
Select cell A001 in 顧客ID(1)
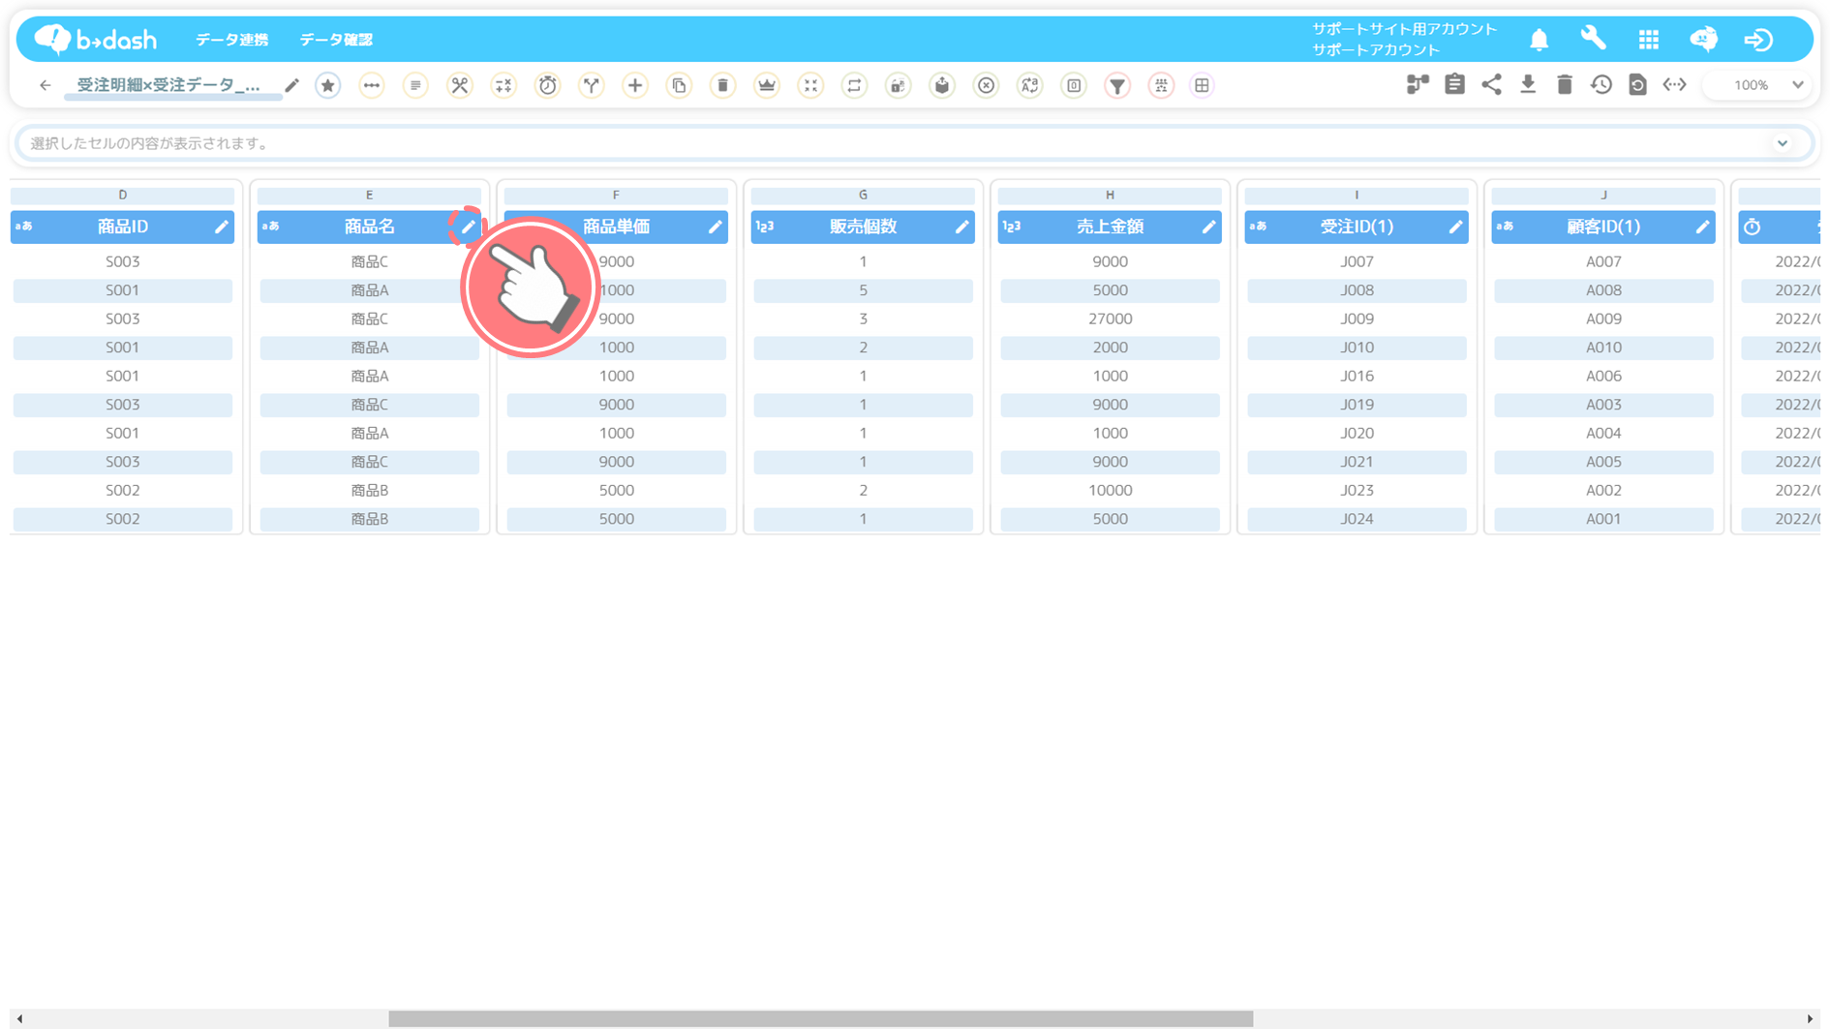tap(1603, 519)
